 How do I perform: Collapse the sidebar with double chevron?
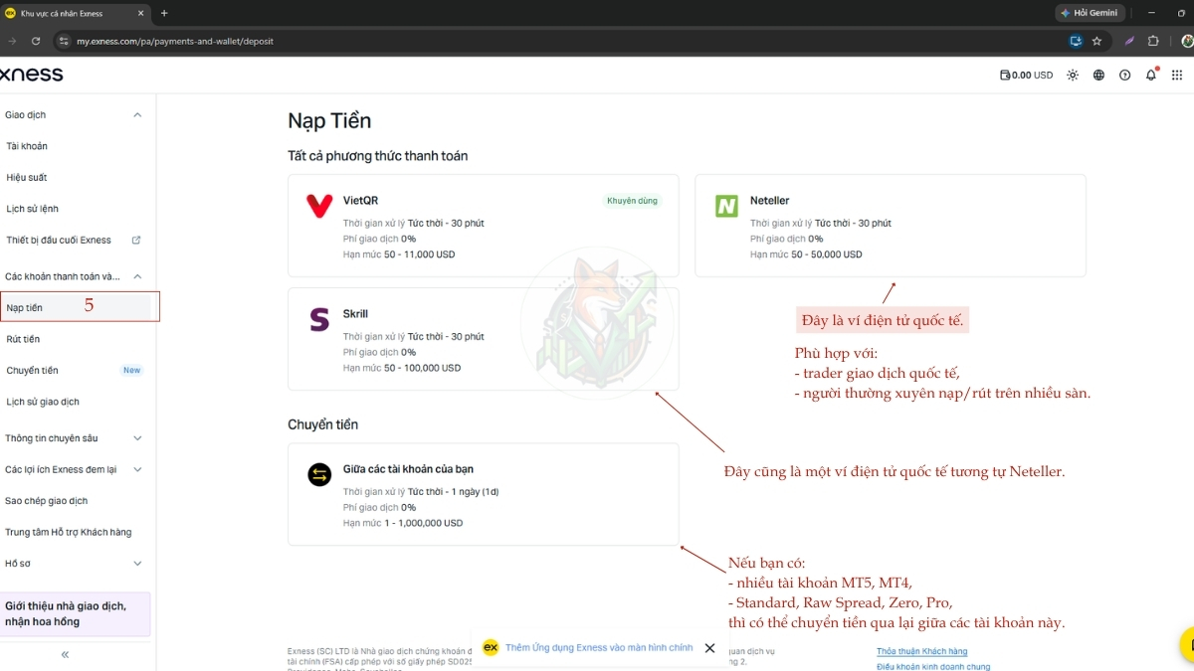point(65,654)
